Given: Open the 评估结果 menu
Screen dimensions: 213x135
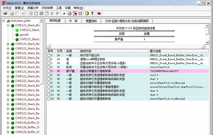Looking at the screenshot, I should (47, 8).
